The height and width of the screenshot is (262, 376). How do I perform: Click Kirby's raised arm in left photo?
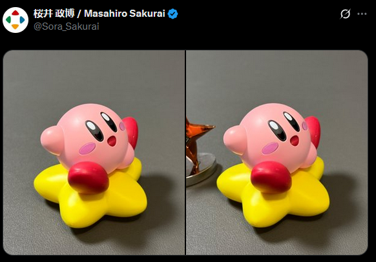(x=52, y=140)
